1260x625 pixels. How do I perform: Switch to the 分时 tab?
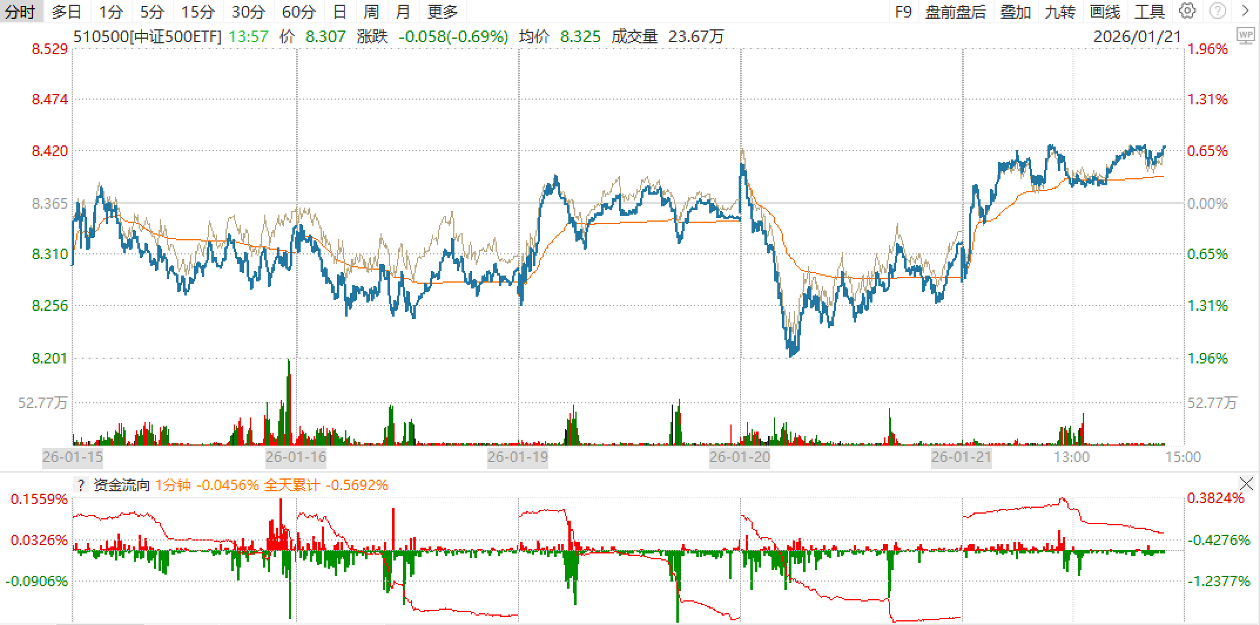click(x=20, y=12)
